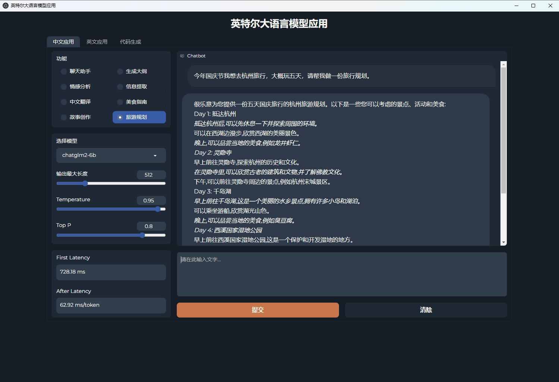Click the After Latency field showing 62.92 ms/token

[111, 305]
